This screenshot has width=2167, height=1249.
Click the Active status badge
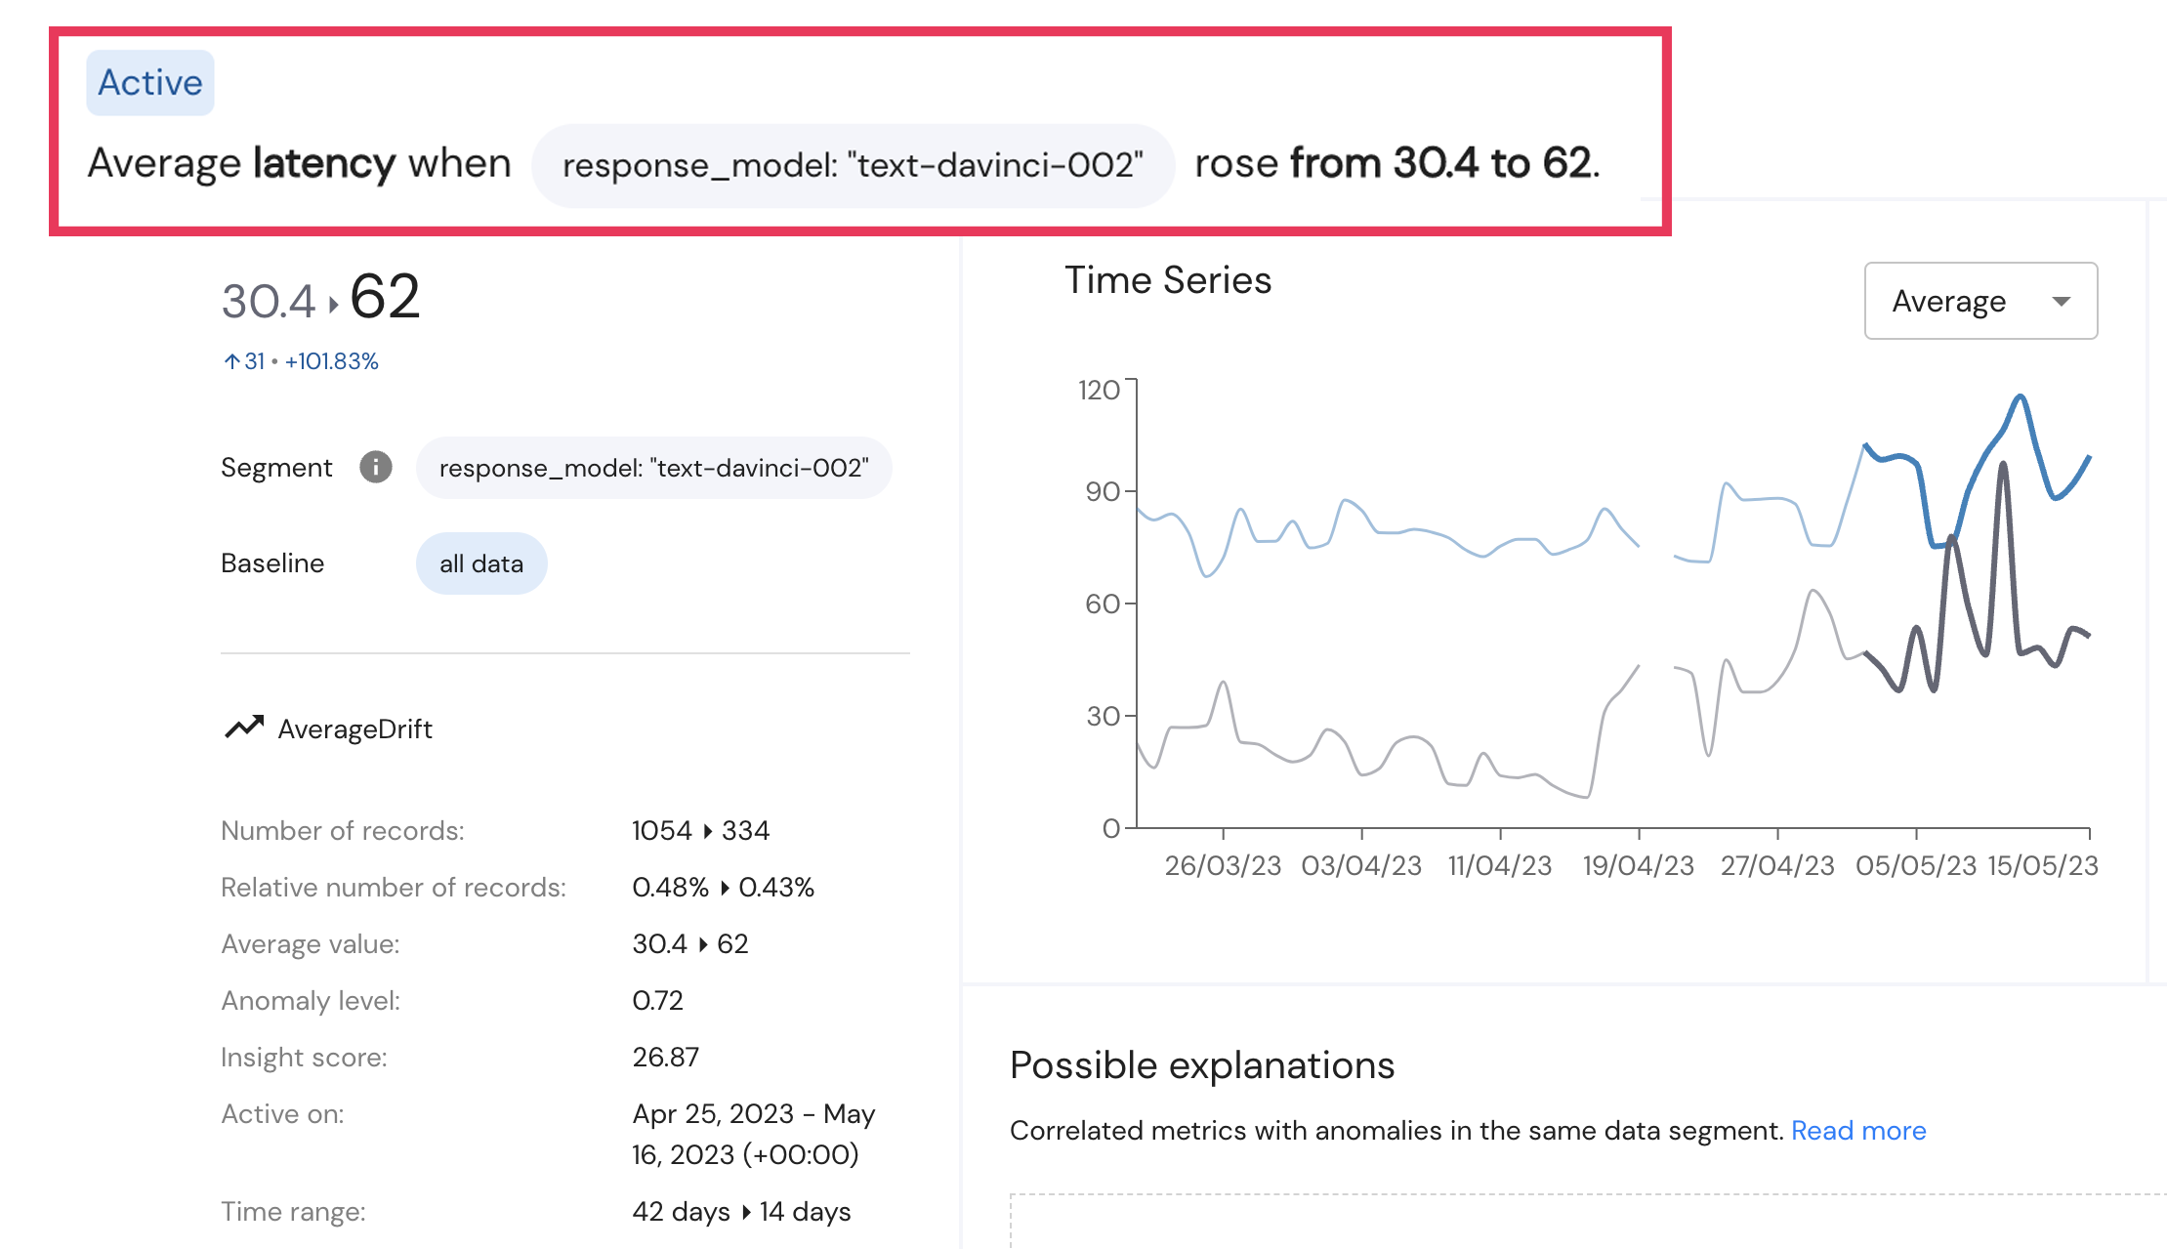(150, 83)
